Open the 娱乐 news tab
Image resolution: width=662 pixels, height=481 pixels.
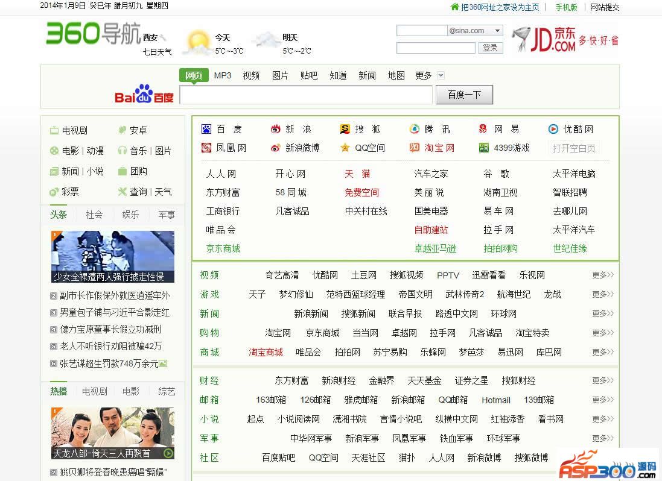click(x=130, y=215)
